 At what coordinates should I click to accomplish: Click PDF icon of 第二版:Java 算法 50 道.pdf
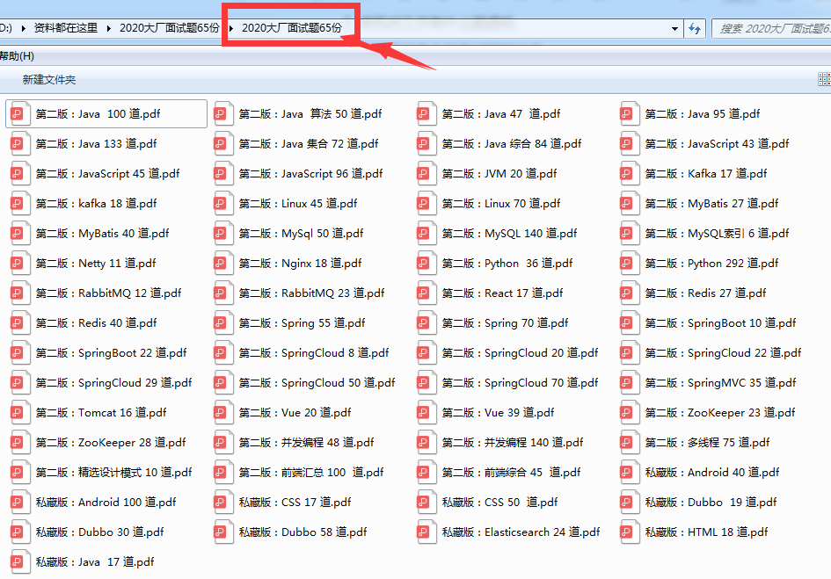click(222, 114)
